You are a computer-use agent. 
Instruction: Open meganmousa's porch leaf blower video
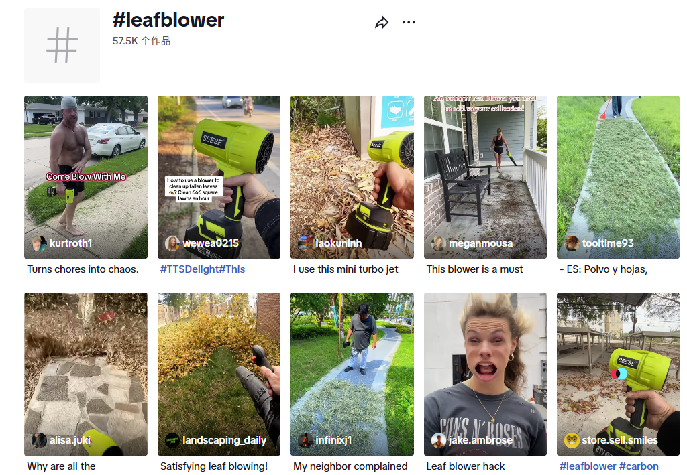485,177
